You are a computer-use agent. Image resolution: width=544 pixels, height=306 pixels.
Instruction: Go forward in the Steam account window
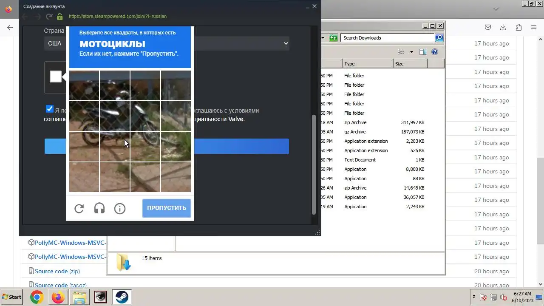[x=37, y=17]
